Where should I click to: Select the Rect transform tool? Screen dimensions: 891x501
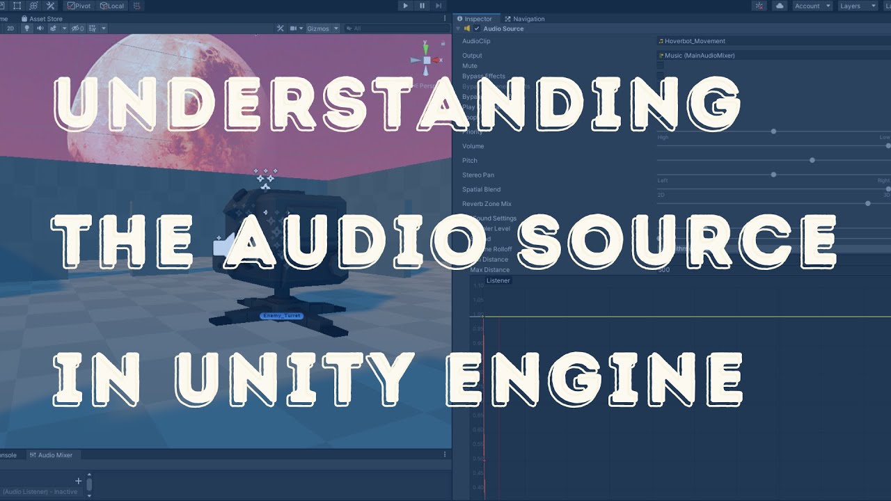click(x=17, y=6)
